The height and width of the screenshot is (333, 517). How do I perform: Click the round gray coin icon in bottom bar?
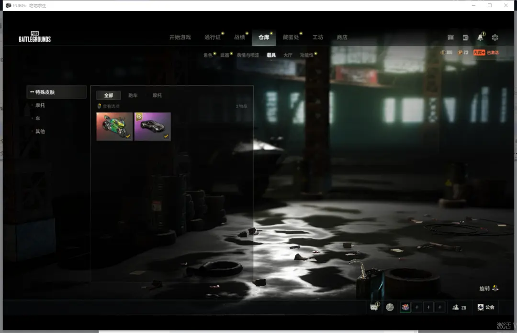pos(390,307)
